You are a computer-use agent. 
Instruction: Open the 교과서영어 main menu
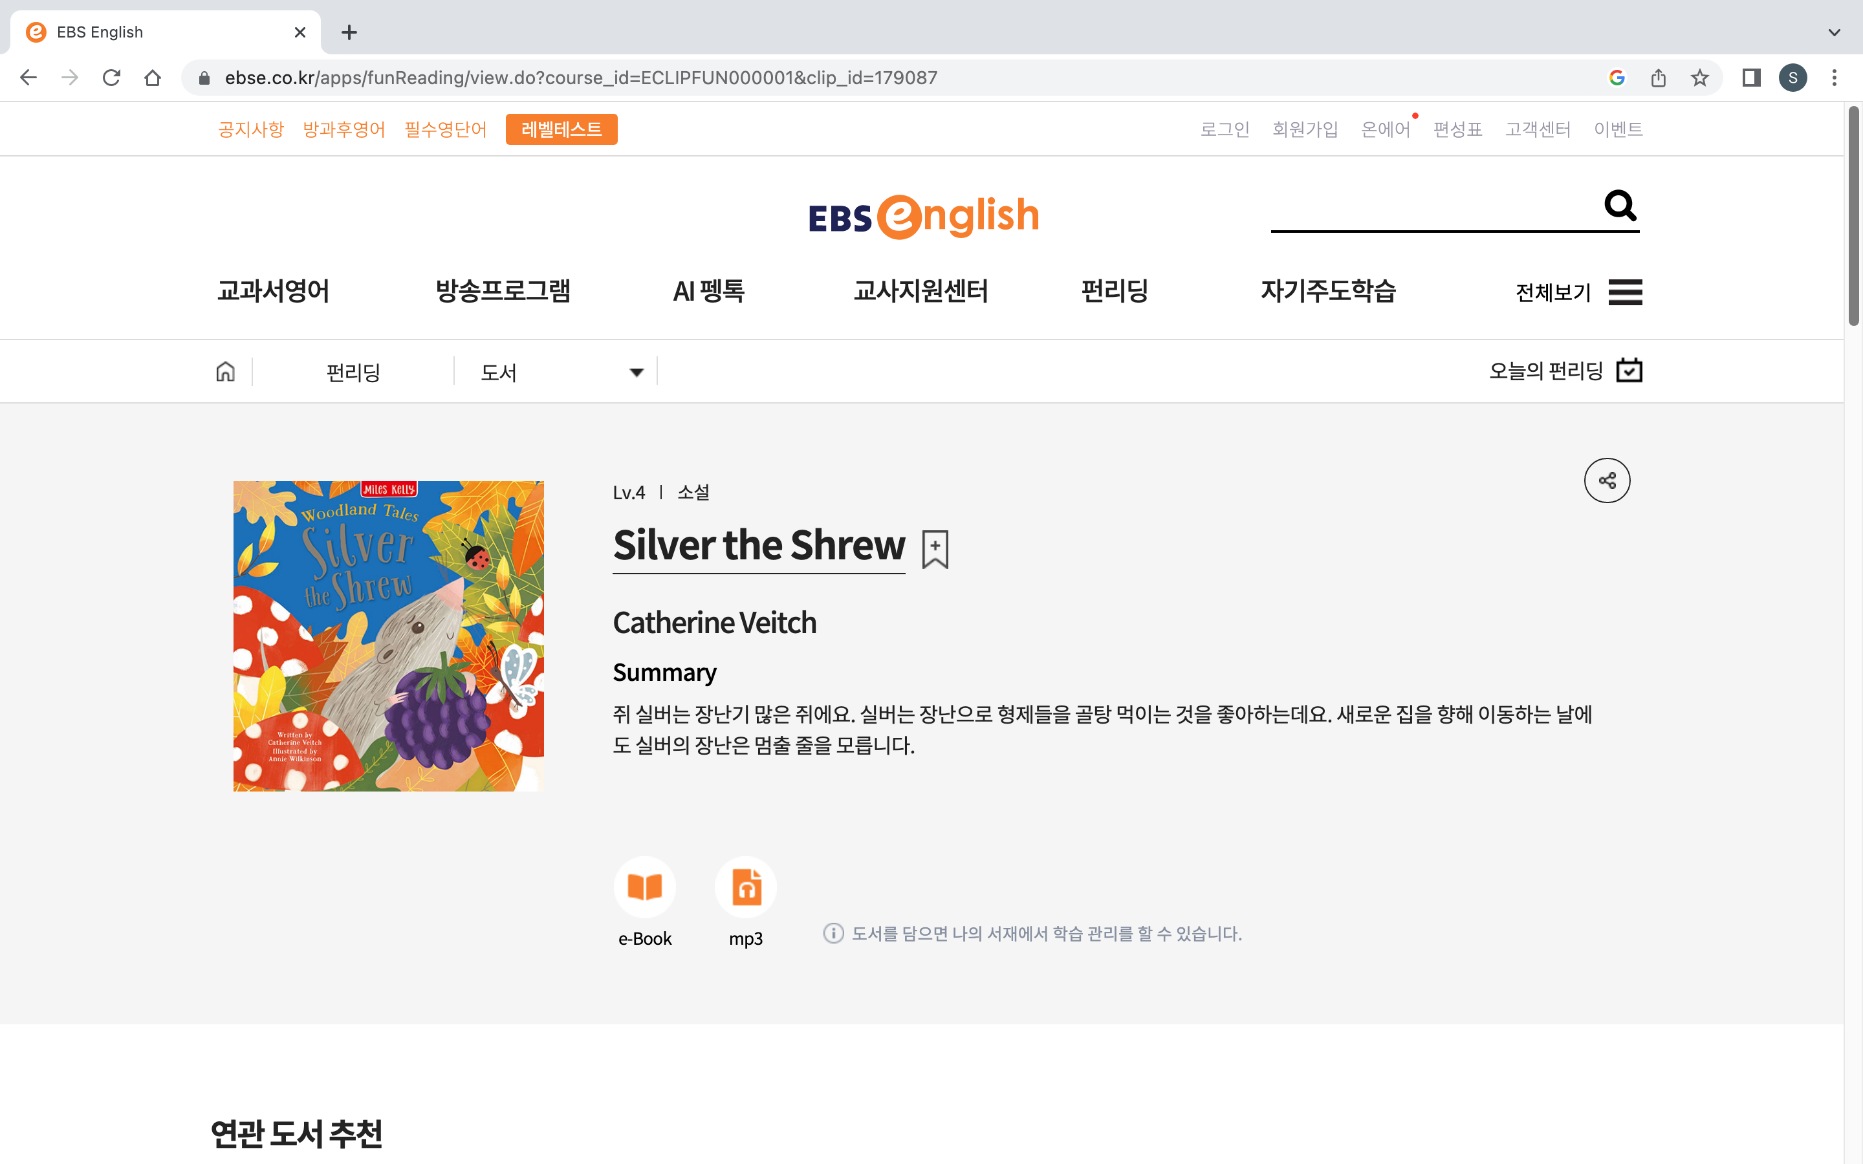tap(273, 291)
